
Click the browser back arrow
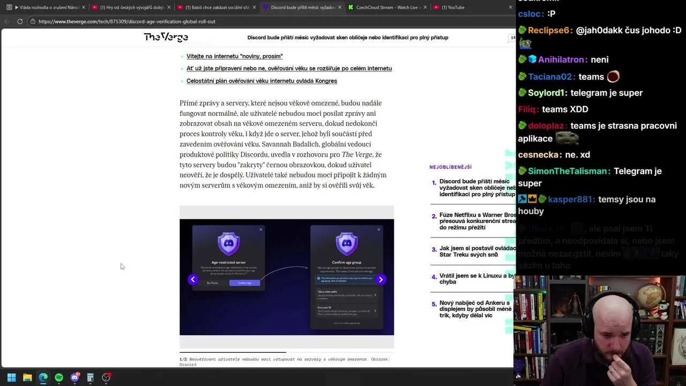pos(8,21)
